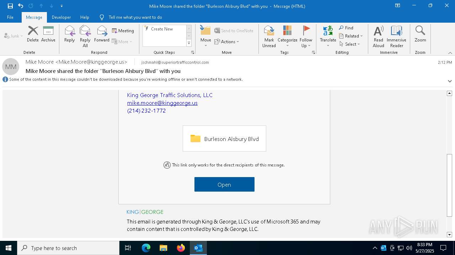Start Read Aloud
The width and height of the screenshot is (455, 255).
pos(379,36)
